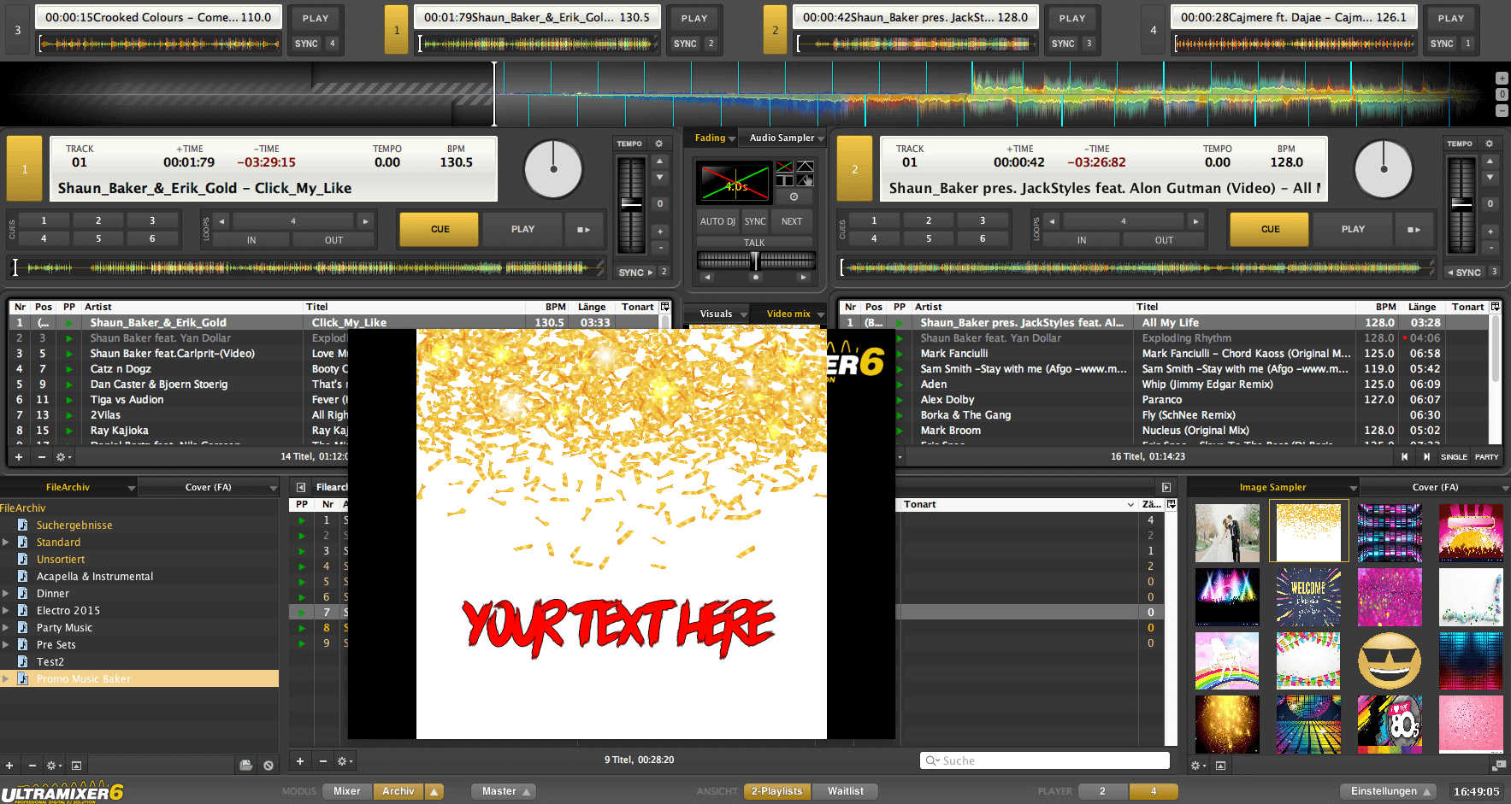Toggle SINGLE mode in right playlist
The width and height of the screenshot is (1511, 804).
point(1454,457)
